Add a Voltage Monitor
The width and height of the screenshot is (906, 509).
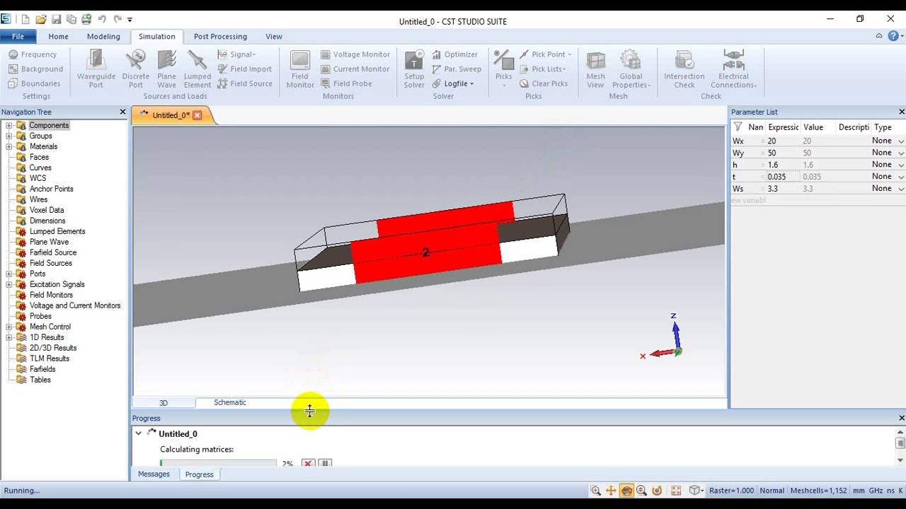355,54
